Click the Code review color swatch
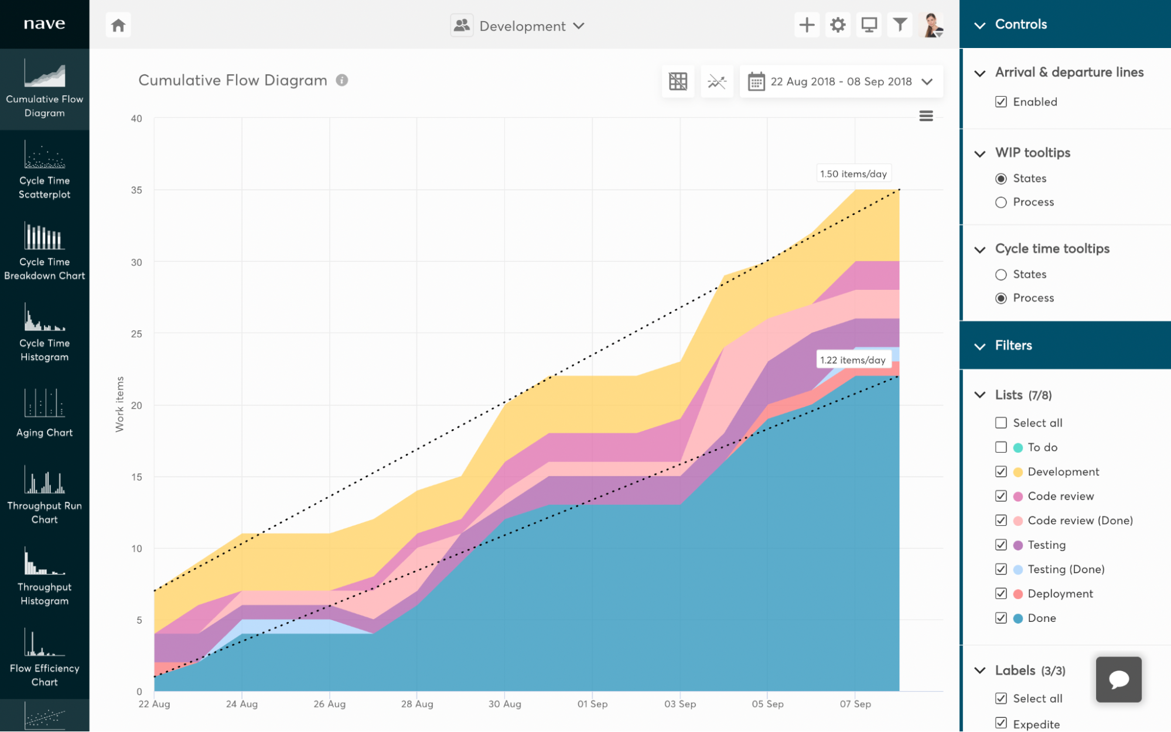 point(1018,496)
